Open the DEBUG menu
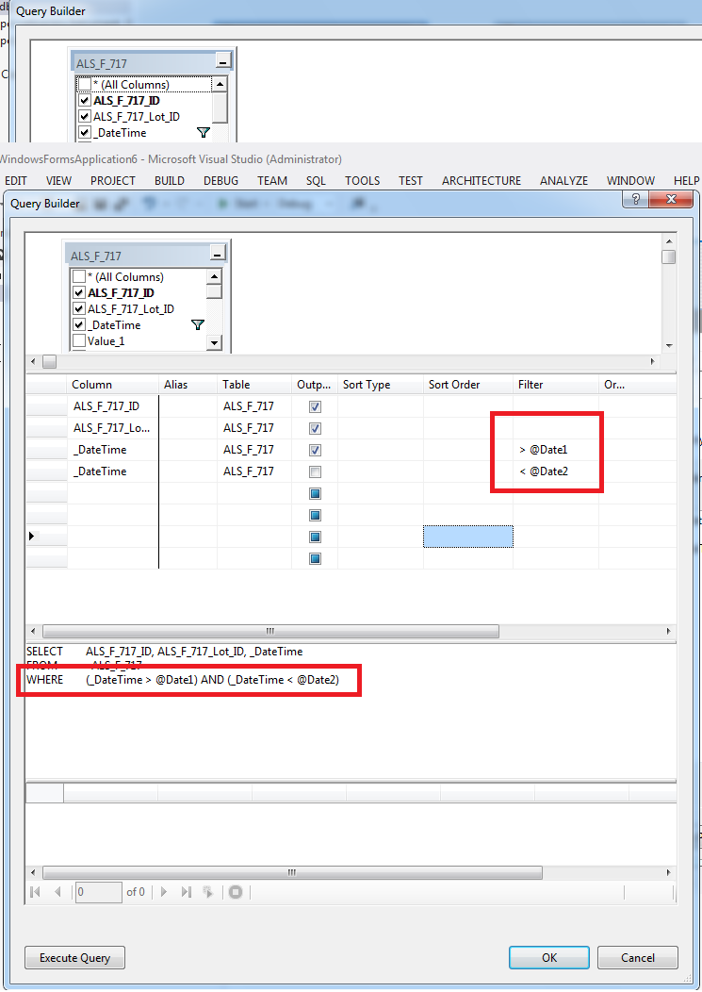This screenshot has height=992, width=702. (x=220, y=180)
